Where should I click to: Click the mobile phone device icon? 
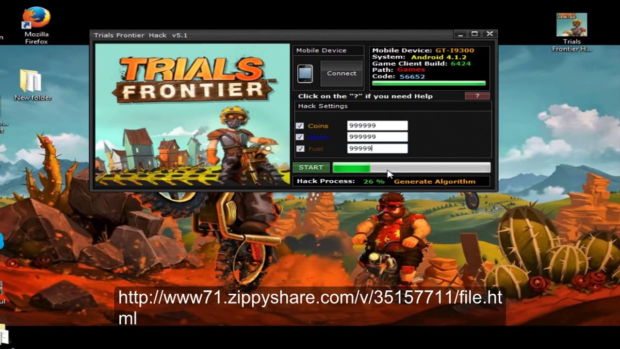[x=305, y=74]
